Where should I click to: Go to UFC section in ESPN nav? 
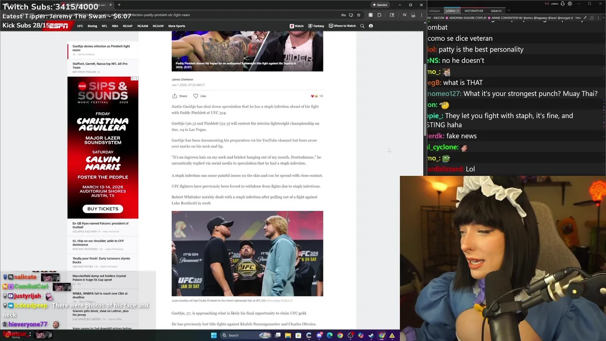80,26
